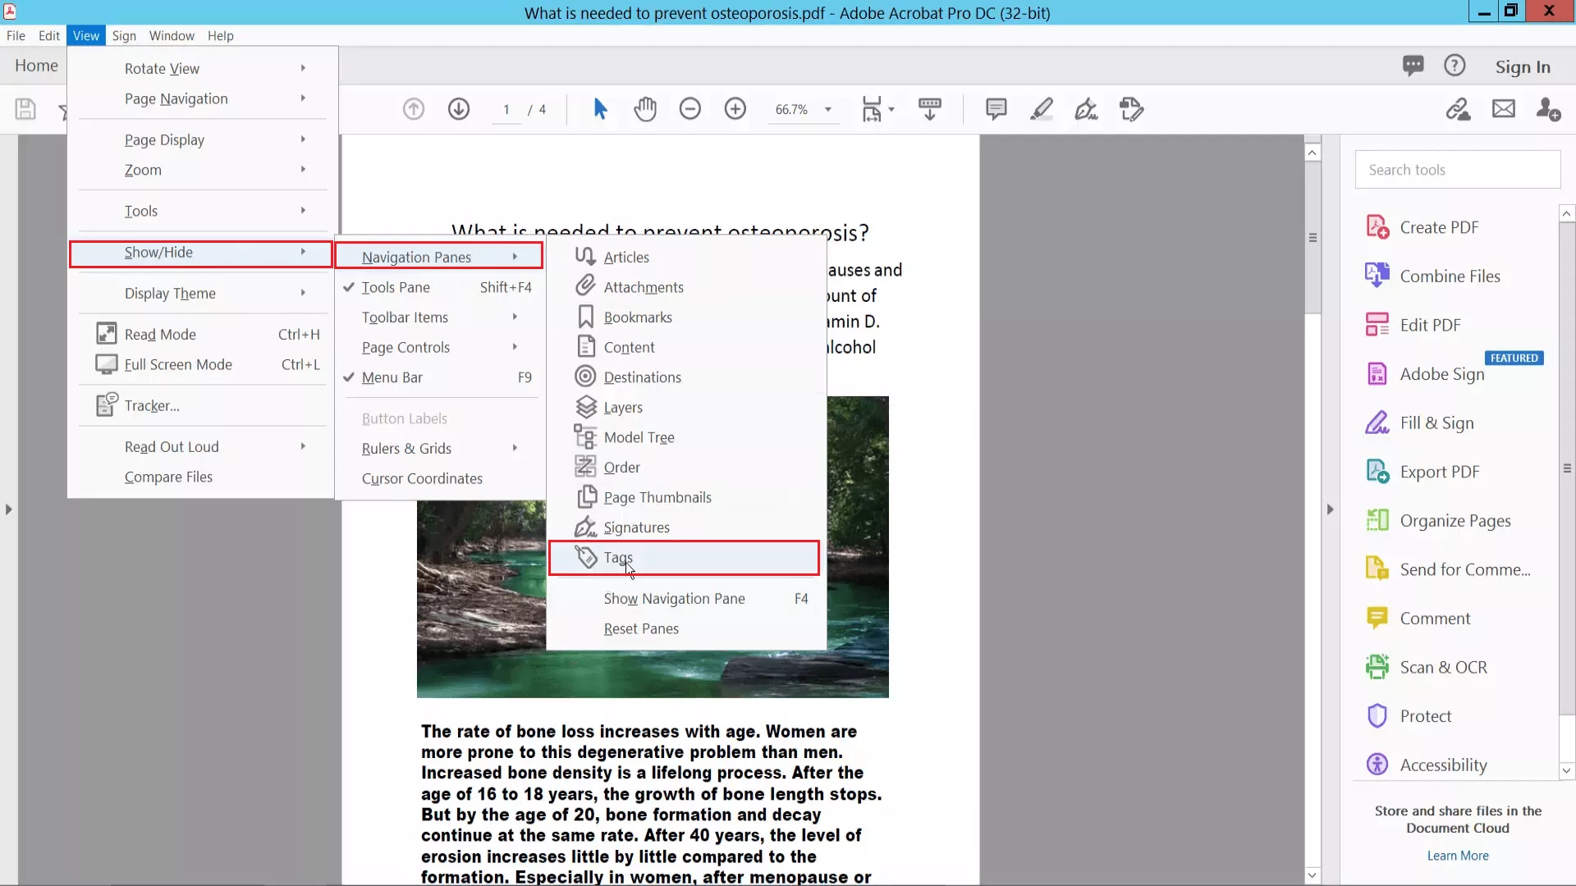The width and height of the screenshot is (1576, 886).
Task: Click the Tags navigation pane option
Action: tap(618, 556)
